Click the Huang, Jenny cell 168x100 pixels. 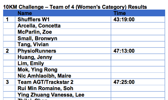tap(63, 57)
